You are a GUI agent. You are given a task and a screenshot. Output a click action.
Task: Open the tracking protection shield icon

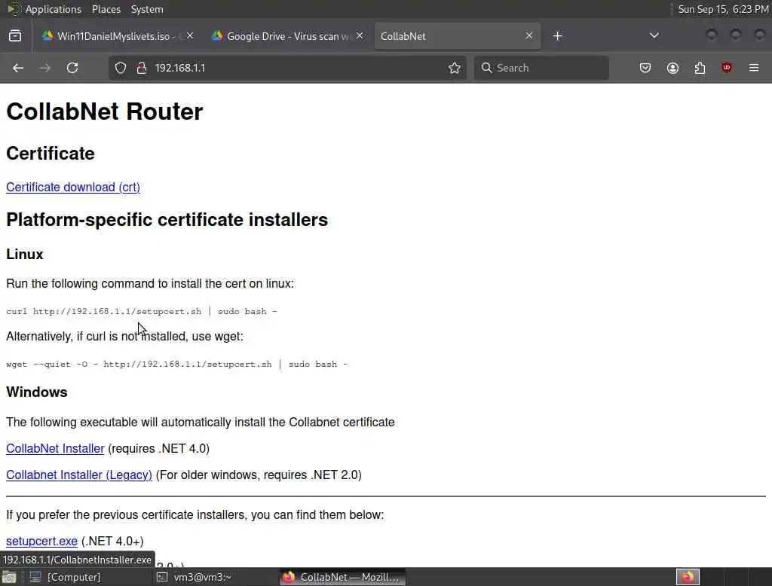(121, 68)
